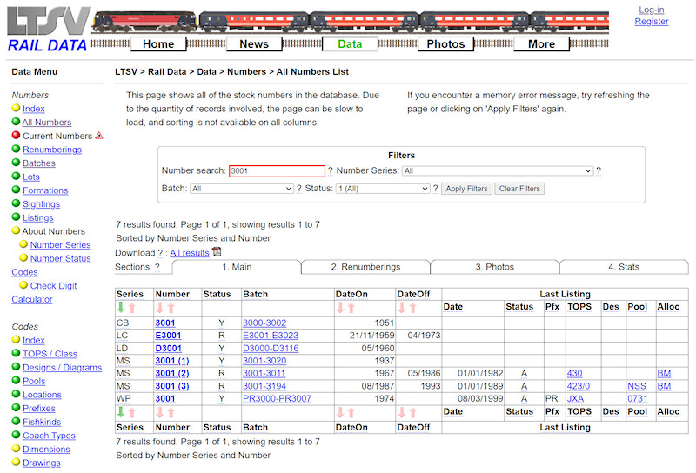696x473 pixels.
Task: Click the Register link
Action: (651, 21)
